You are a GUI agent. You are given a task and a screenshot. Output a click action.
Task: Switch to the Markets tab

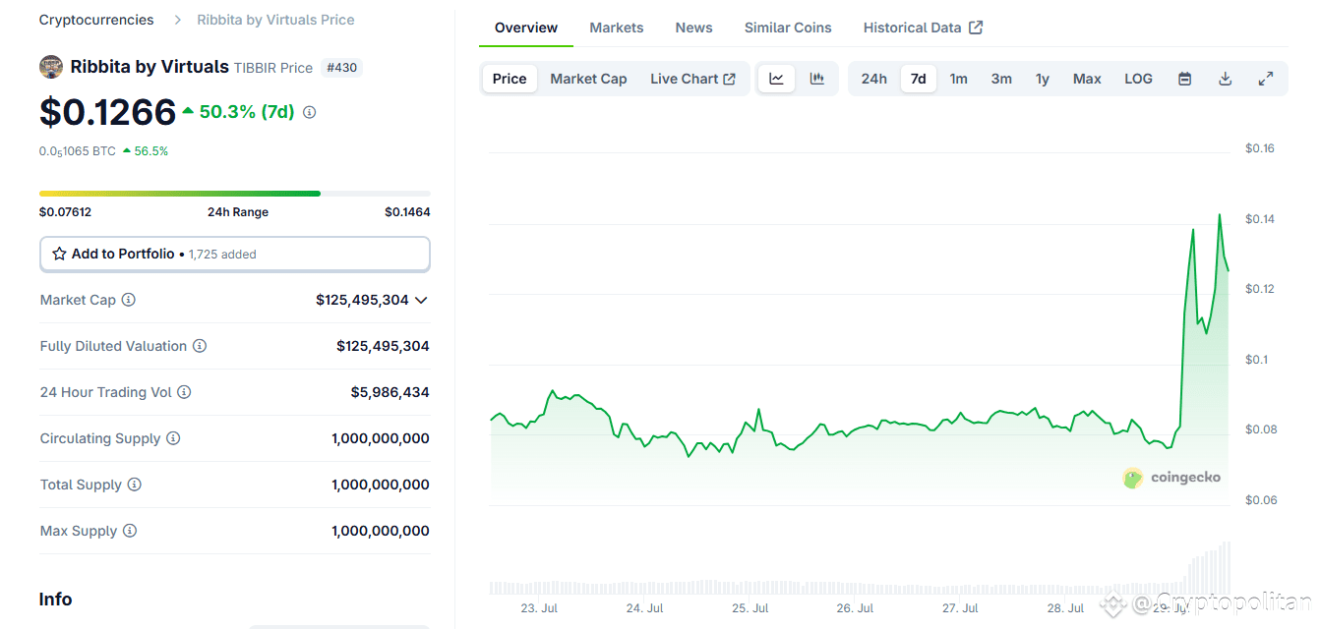tap(617, 27)
